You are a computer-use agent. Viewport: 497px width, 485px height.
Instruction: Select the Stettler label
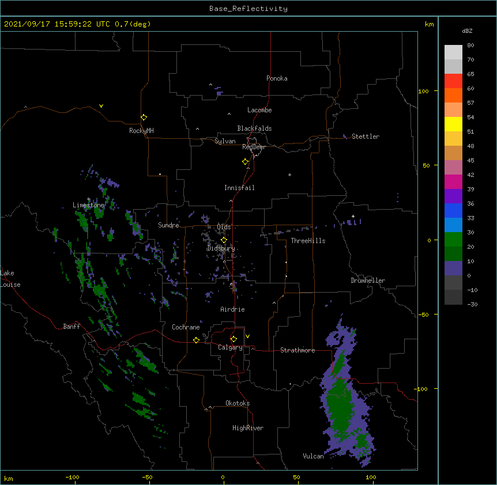point(366,137)
